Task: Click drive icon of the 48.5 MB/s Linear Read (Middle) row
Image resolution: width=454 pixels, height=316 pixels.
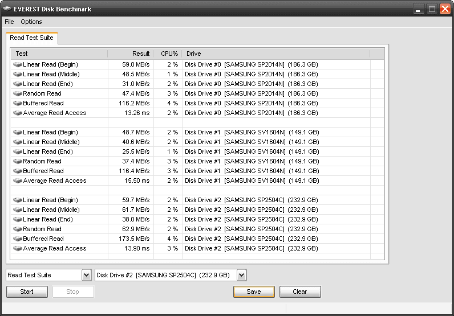Action: 18,74
